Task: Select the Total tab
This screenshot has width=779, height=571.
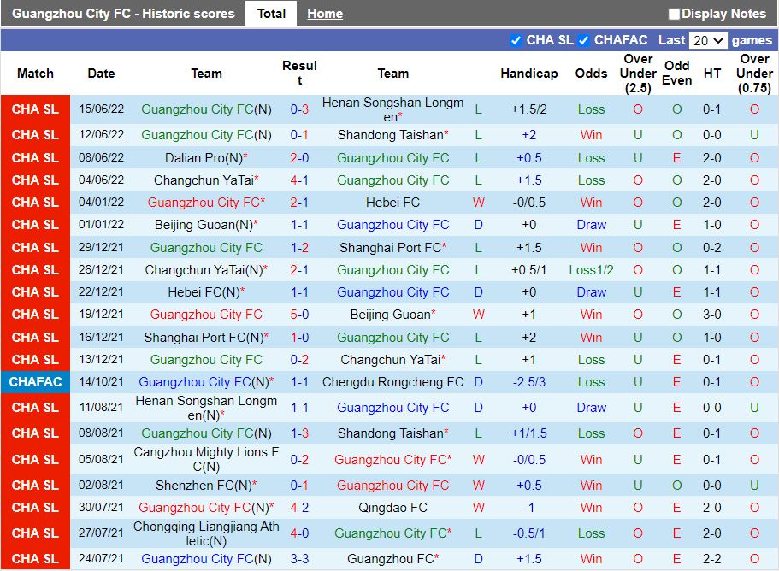Action: click(271, 14)
